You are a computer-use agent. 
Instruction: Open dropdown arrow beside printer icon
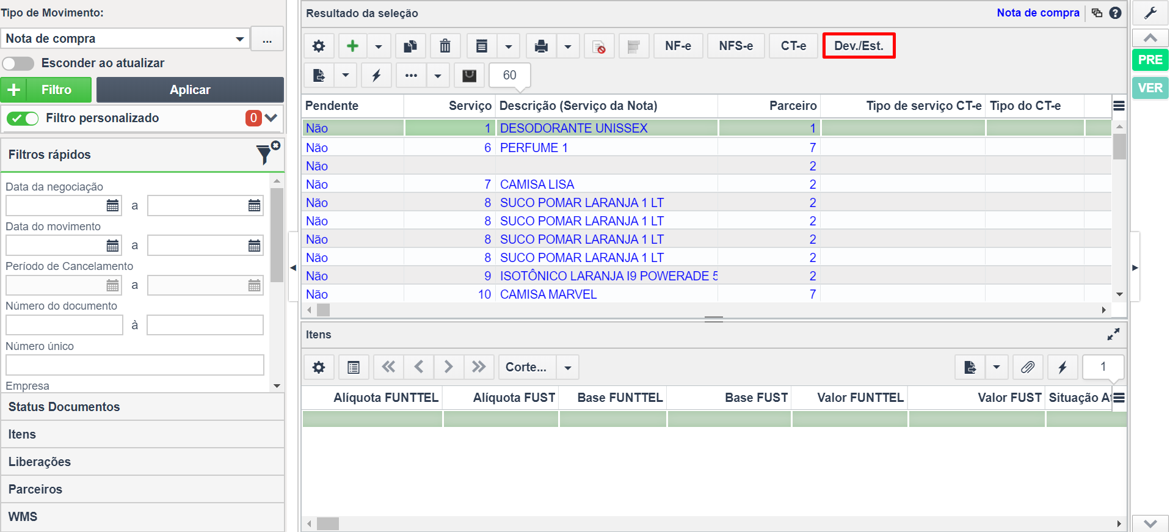tap(568, 46)
